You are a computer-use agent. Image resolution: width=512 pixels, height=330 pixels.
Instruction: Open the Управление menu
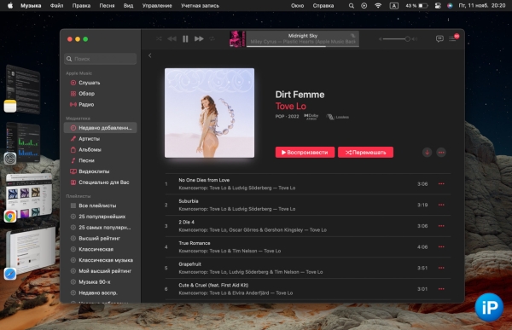pos(157,6)
